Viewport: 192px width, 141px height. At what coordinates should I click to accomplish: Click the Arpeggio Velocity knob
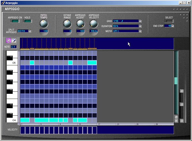point(94,24)
